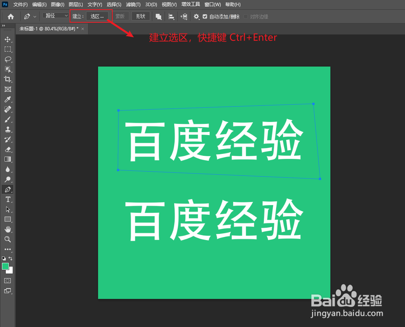Switch screen display mode

click(8, 291)
